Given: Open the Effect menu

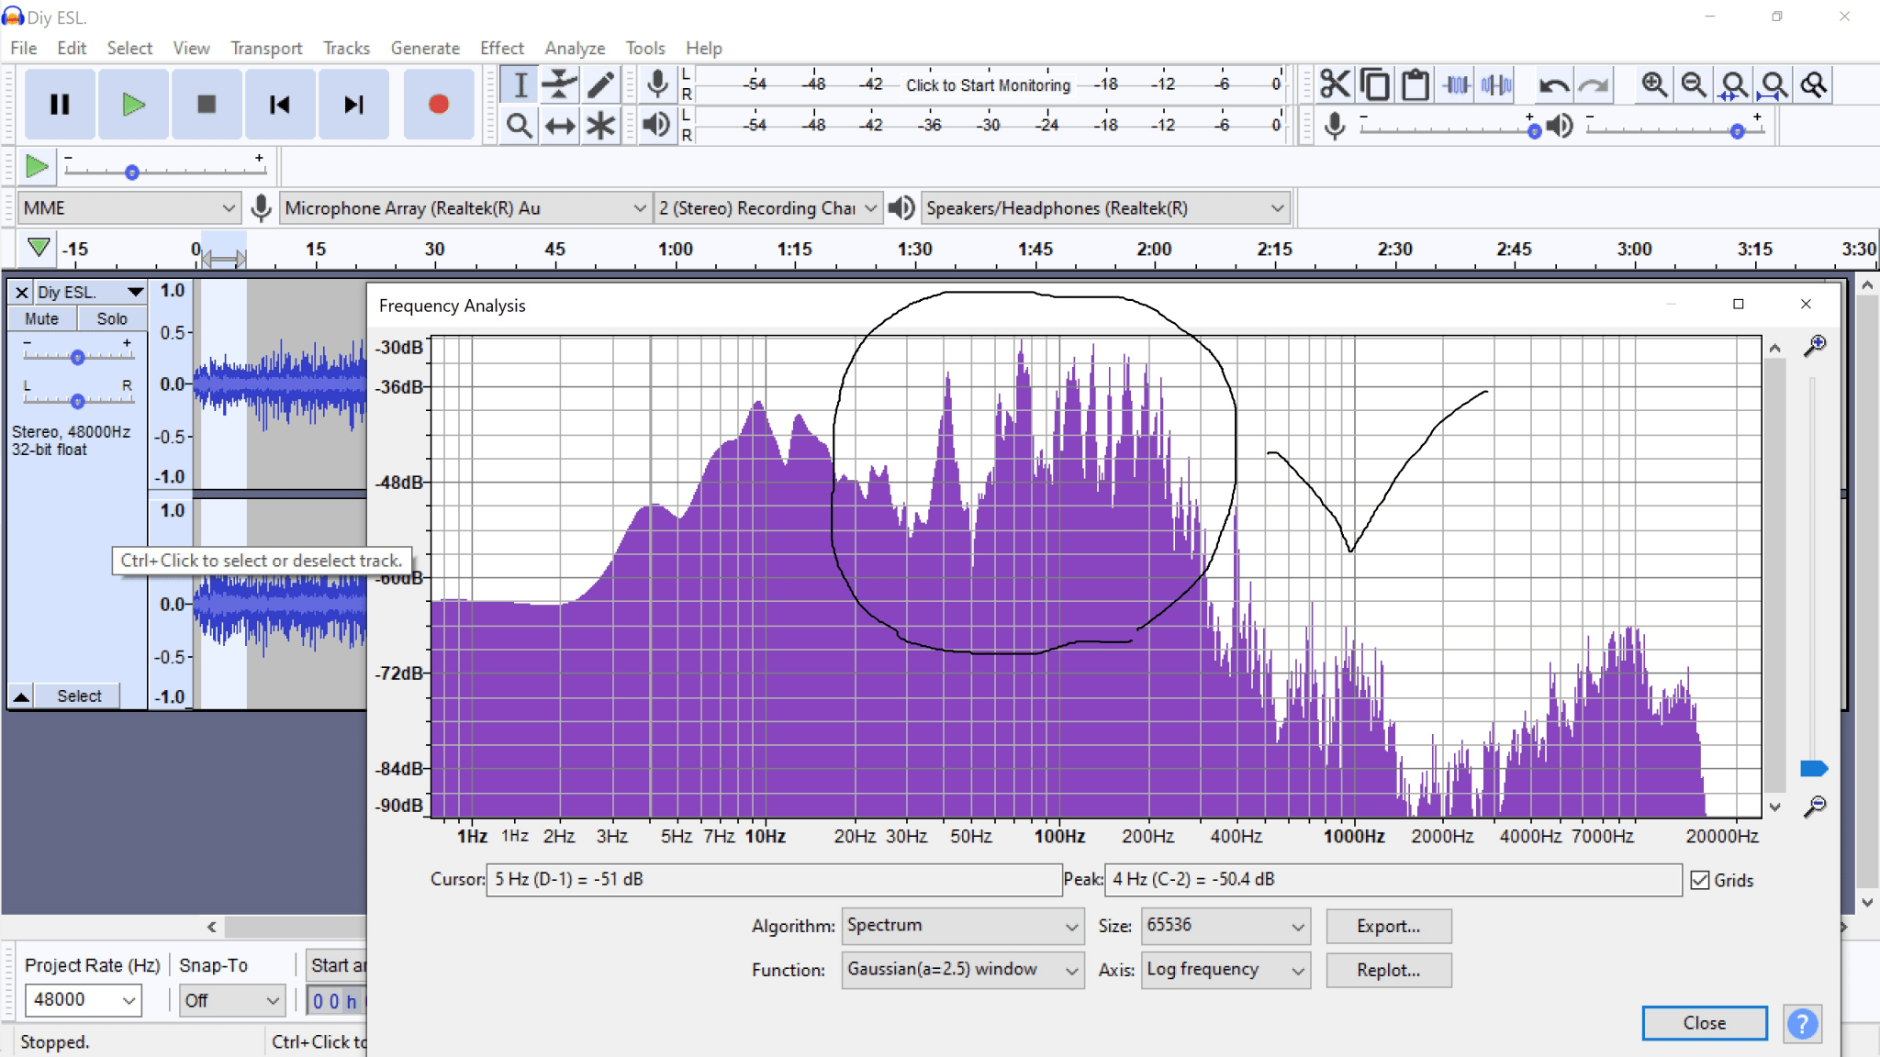Looking at the screenshot, I should (502, 48).
